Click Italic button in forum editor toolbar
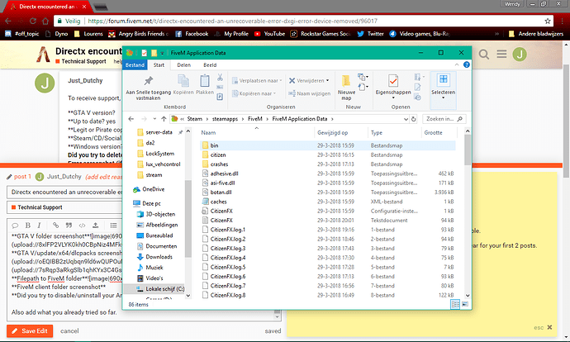 [x=40, y=226]
